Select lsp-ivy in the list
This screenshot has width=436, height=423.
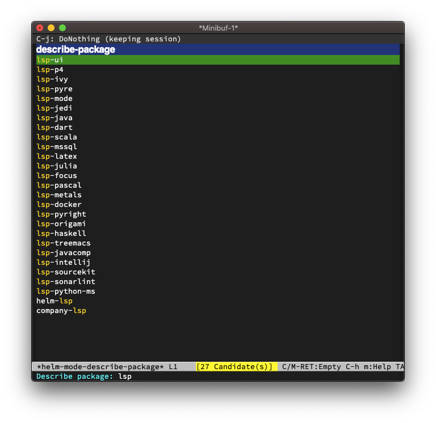[52, 79]
